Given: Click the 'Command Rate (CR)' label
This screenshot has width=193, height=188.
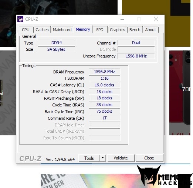Looking at the screenshot, I should 66,118.
